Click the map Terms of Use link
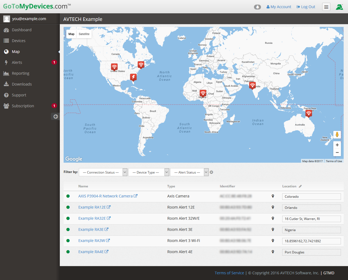This screenshot has width=348, height=280. coord(334,161)
